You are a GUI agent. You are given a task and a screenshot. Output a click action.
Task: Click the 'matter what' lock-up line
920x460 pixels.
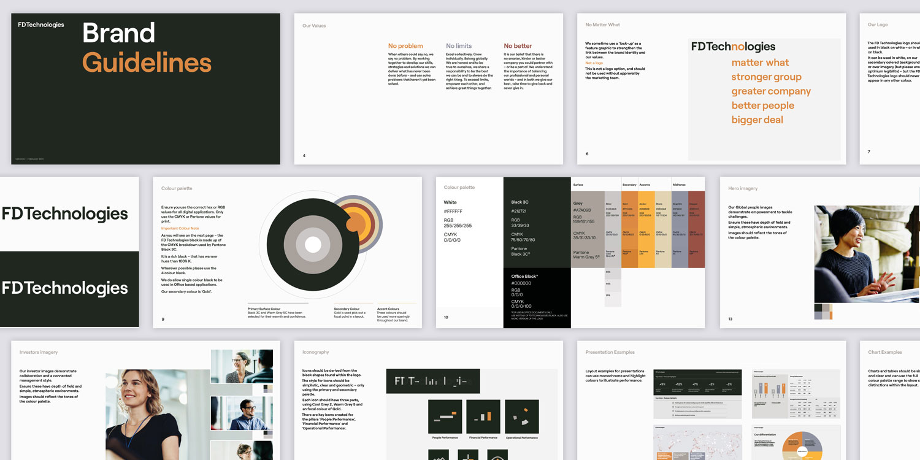point(760,63)
